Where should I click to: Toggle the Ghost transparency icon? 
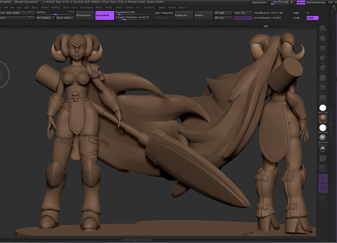coord(323,178)
